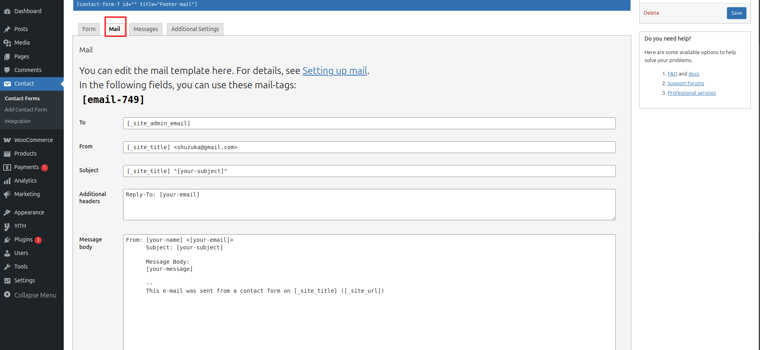The height and width of the screenshot is (350, 760).
Task: Click the Posts menu label
Action: pos(21,29)
